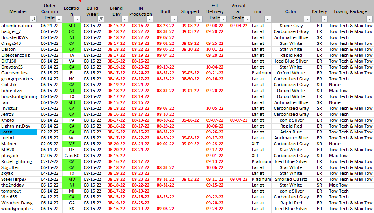This screenshot has height=213, width=374.
Task: Open the Color column filter dropdown
Action: pyautogui.click(x=307, y=19)
